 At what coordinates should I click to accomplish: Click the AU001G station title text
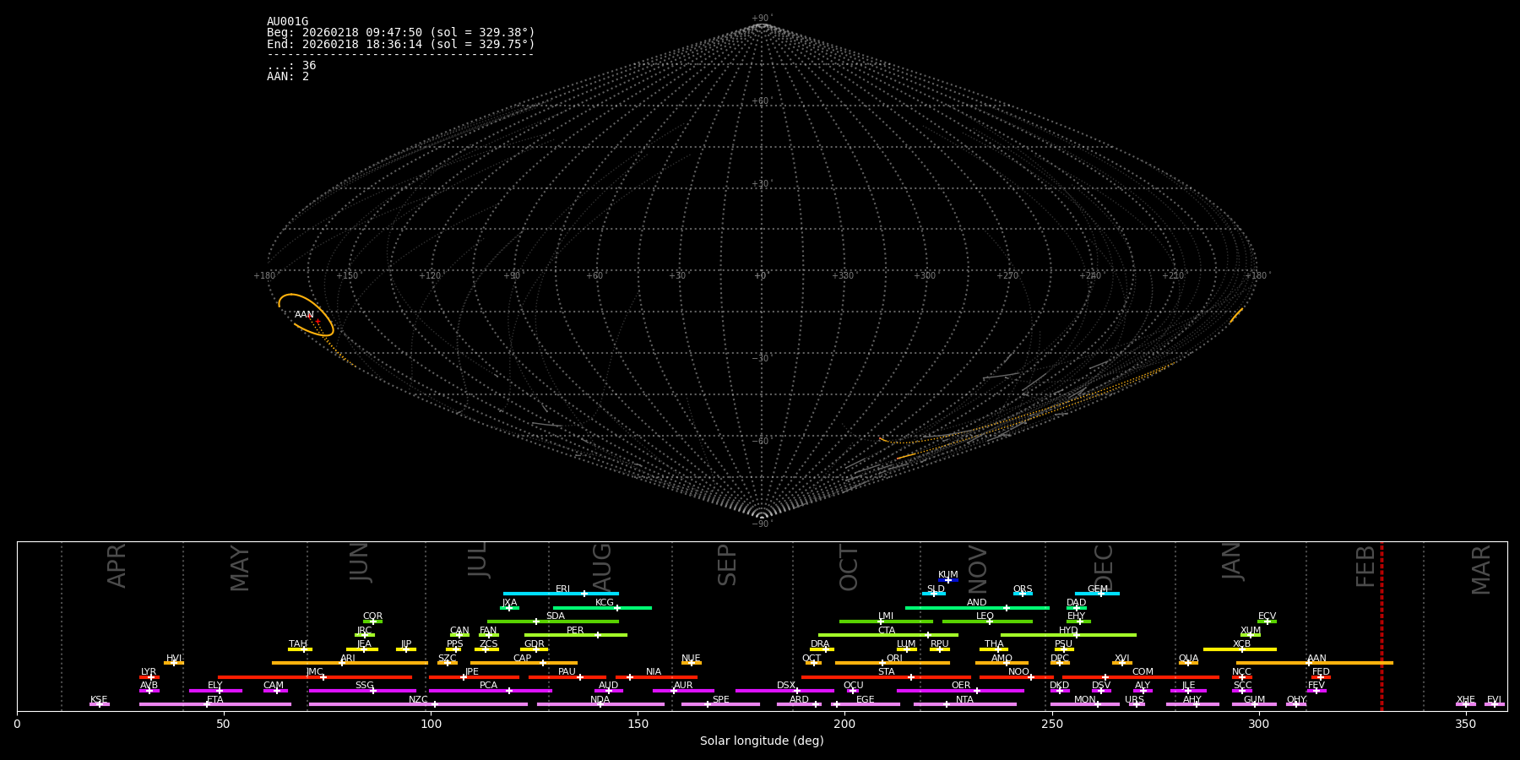(288, 22)
